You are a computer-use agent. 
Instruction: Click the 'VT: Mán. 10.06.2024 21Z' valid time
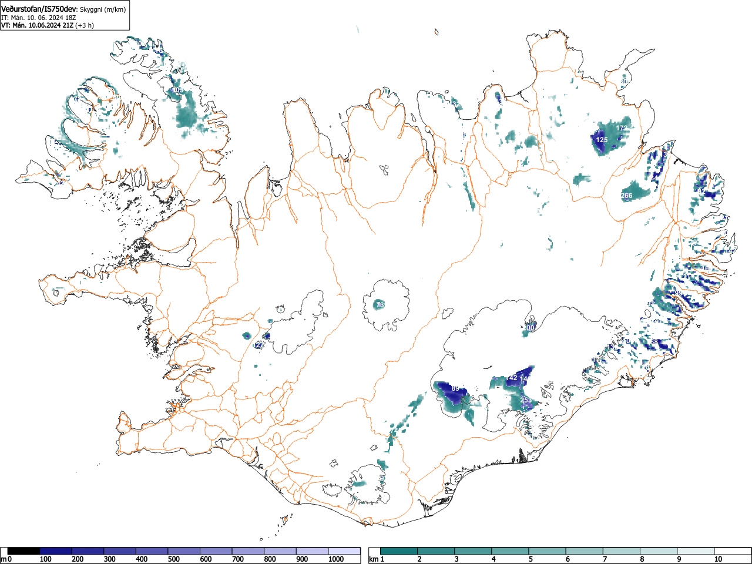click(37, 25)
